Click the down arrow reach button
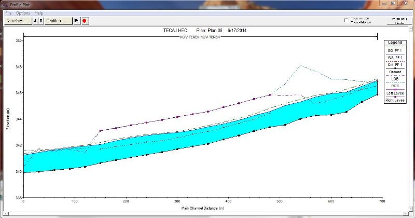Viewport: 415px width, 218px height. [x=35, y=21]
